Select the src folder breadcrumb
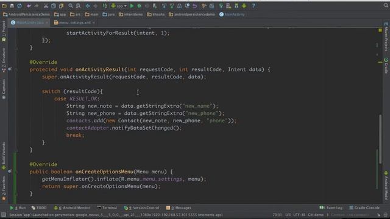Image resolution: width=390 pixels, height=219 pixels. coord(75,15)
